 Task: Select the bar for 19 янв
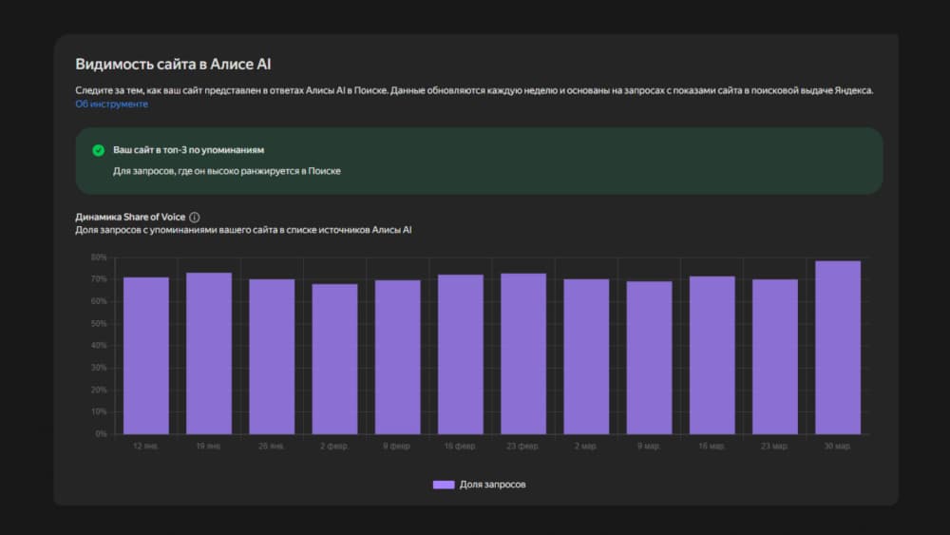tap(209, 353)
